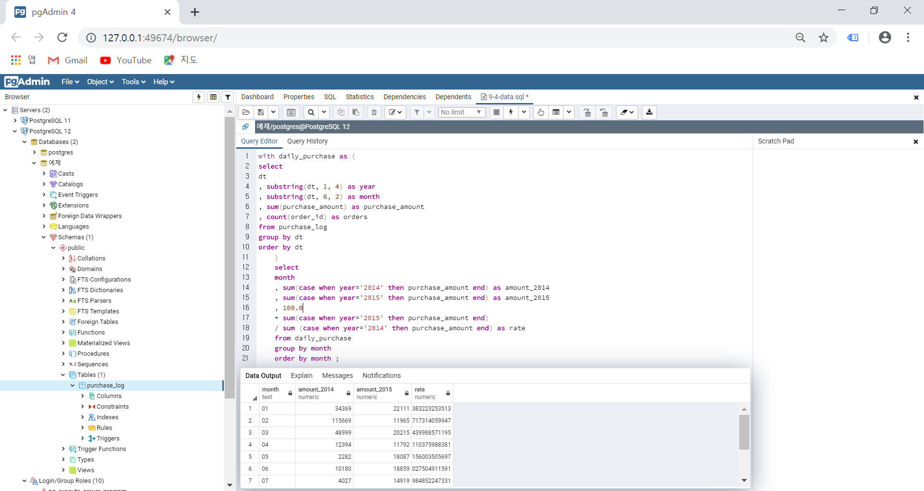Open file icon in query toolbar
This screenshot has width=924, height=491.
(x=246, y=112)
